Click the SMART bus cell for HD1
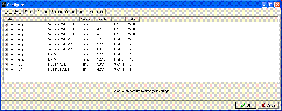Screen dimensions: 282x111 (119, 69)
